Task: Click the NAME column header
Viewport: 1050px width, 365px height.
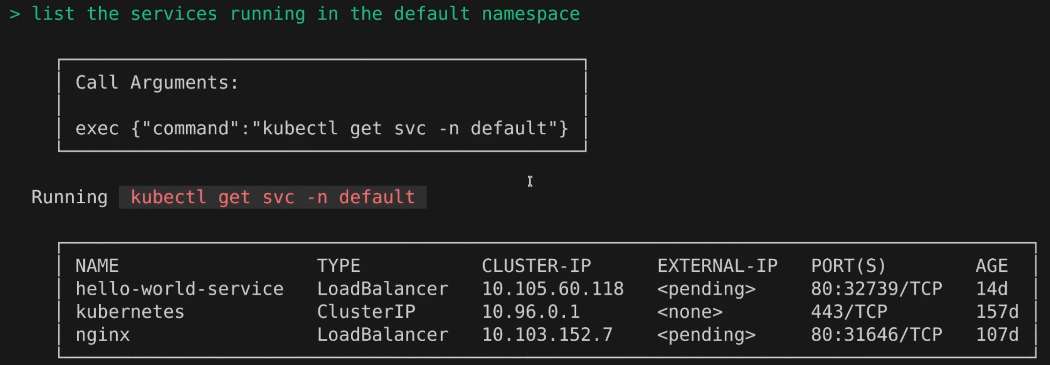Action: (x=97, y=266)
